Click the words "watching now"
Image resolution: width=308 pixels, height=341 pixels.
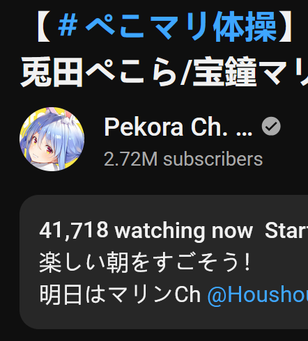click(184, 230)
